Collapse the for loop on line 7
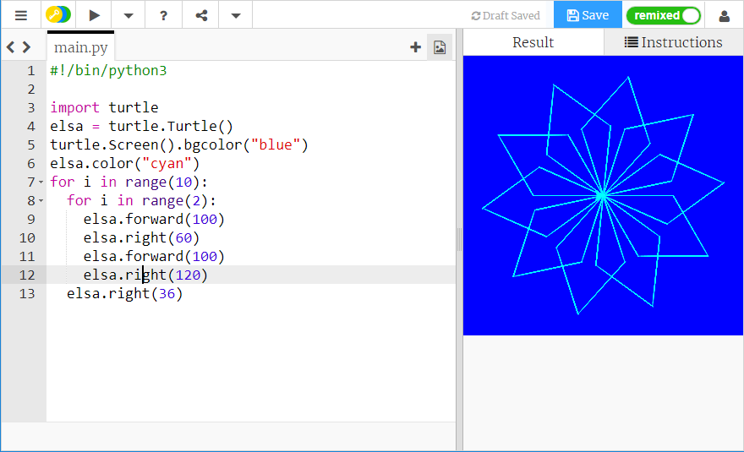744x452 pixels. [41, 182]
